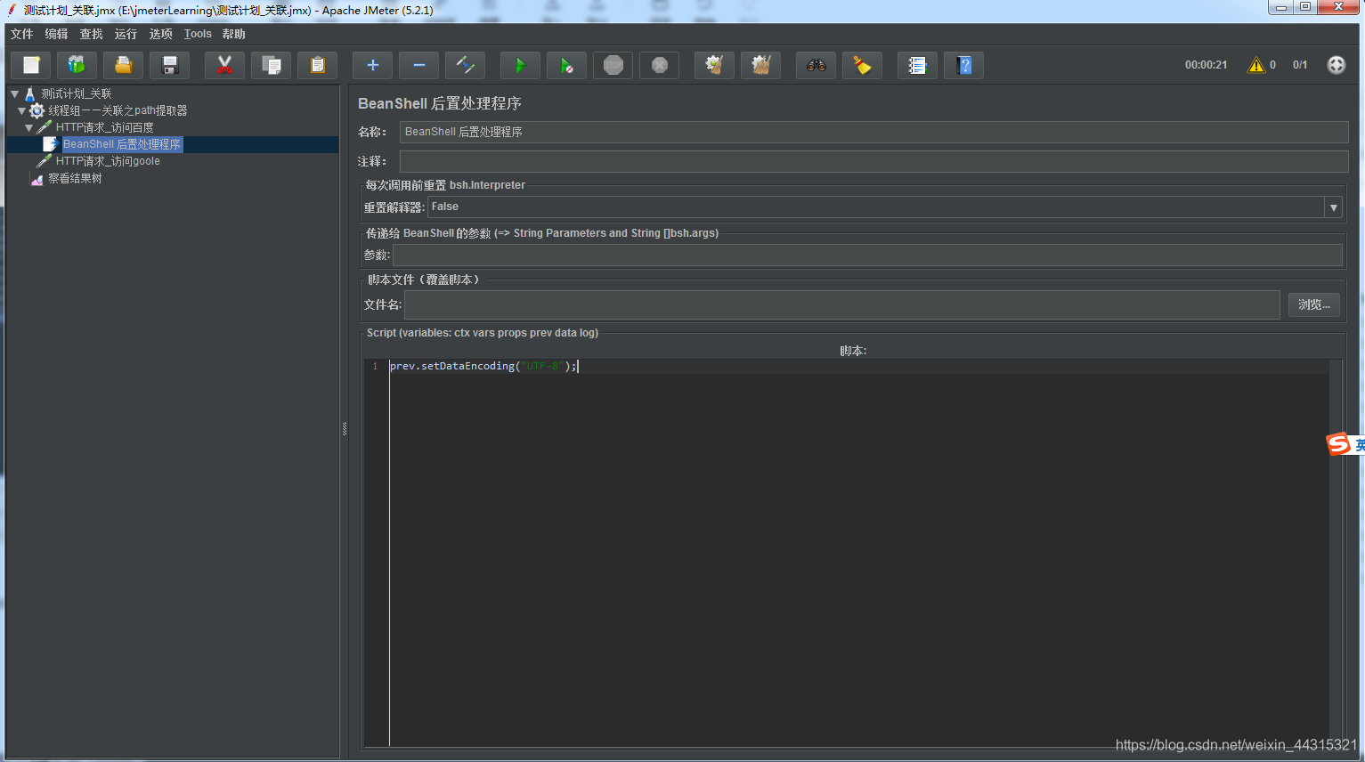Click the Paste clipboard icon
The image size is (1365, 762).
tap(317, 65)
